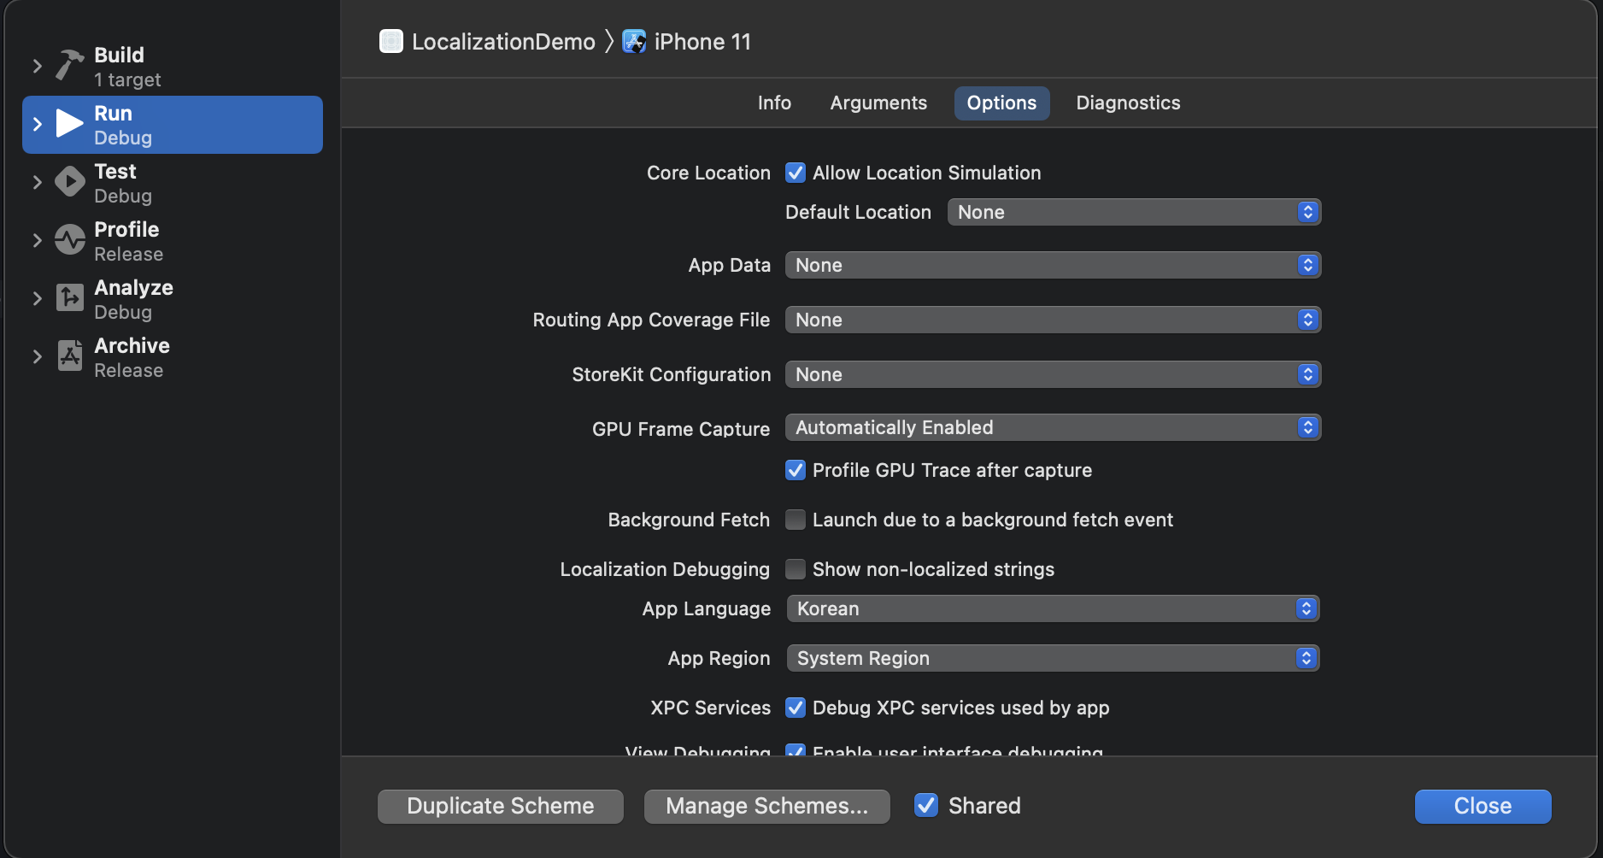Select the Build 1 target row
Image resolution: width=1603 pixels, height=858 pixels.
173,67
